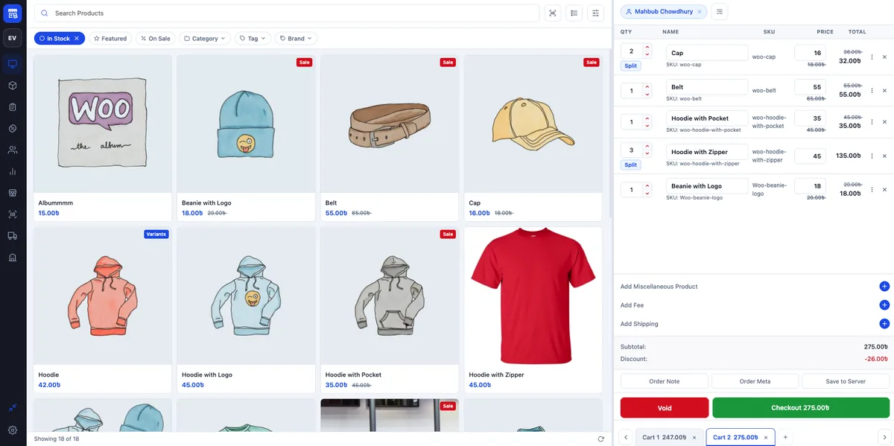Focus the Search Products field
The width and height of the screenshot is (894, 446).
coord(287,13)
